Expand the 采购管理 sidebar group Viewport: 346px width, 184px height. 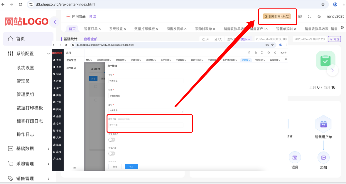[29, 164]
